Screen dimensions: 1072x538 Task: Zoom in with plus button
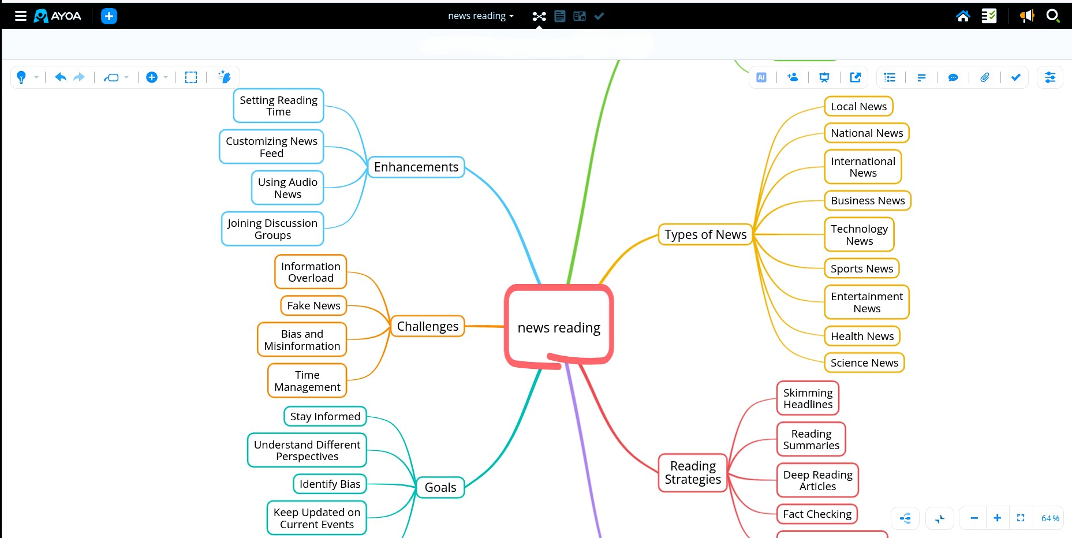997,518
